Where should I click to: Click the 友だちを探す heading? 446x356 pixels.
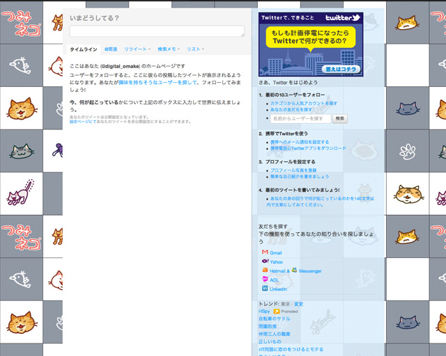point(272,227)
